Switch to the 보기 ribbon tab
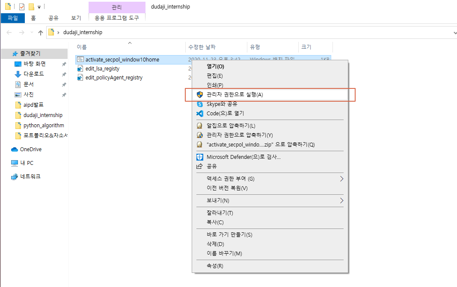Image resolution: width=457 pixels, height=287 pixels. click(76, 18)
